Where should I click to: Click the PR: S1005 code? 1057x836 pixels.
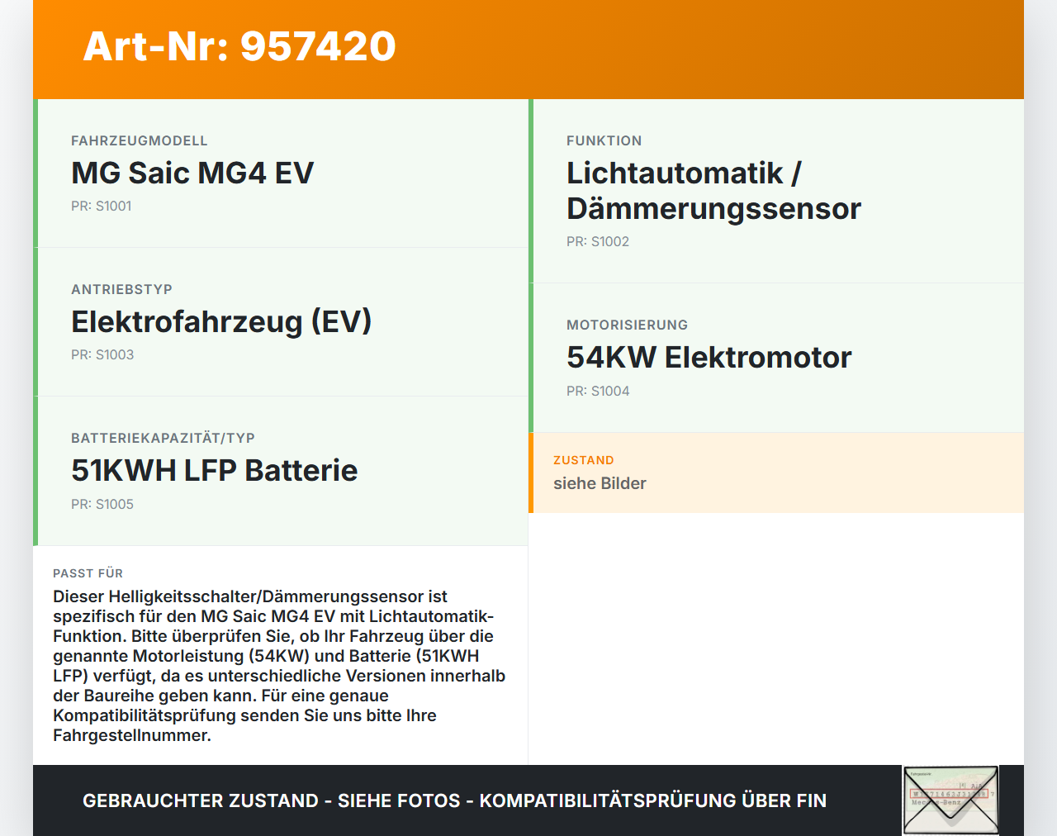[x=102, y=505]
